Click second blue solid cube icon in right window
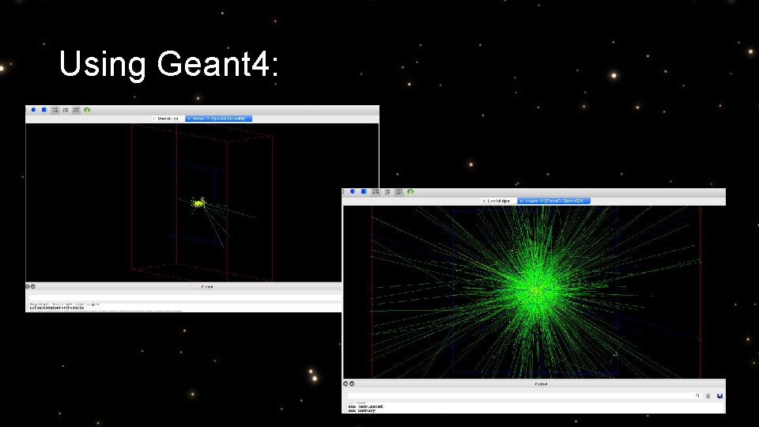Viewport: 759px width, 427px height. click(x=364, y=191)
